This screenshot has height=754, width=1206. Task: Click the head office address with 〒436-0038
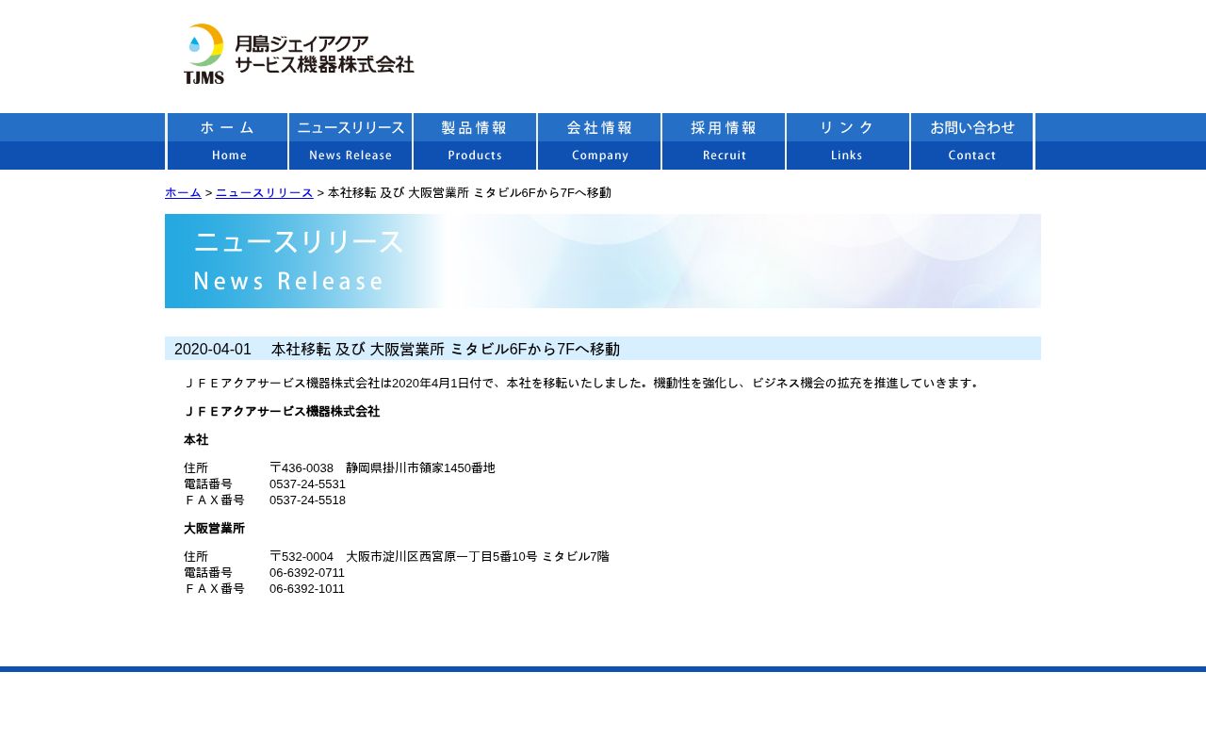point(382,468)
